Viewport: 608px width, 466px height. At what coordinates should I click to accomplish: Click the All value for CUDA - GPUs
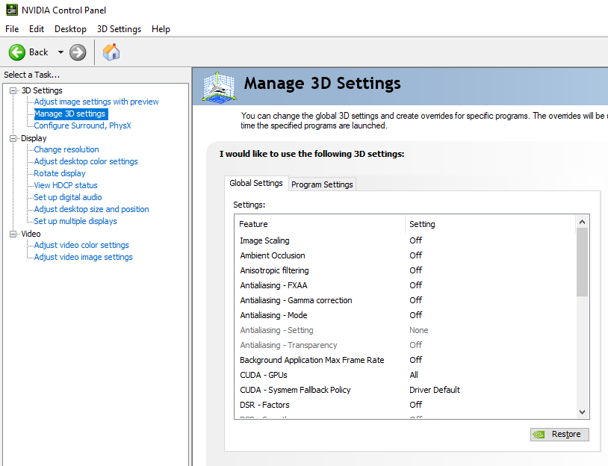tap(414, 375)
